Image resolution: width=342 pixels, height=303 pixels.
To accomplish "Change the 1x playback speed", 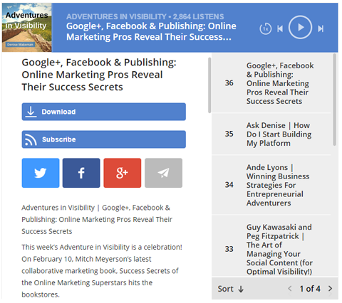I will tap(266, 28).
